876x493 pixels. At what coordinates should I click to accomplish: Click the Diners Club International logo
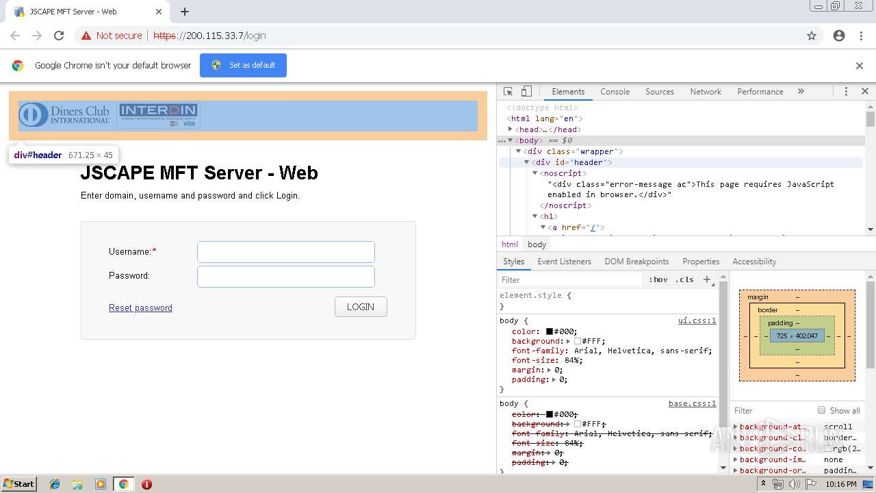point(64,115)
